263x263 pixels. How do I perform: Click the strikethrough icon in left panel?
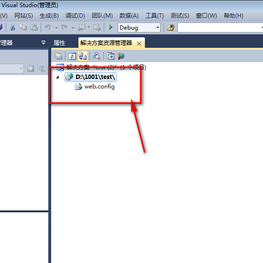(x=41, y=68)
